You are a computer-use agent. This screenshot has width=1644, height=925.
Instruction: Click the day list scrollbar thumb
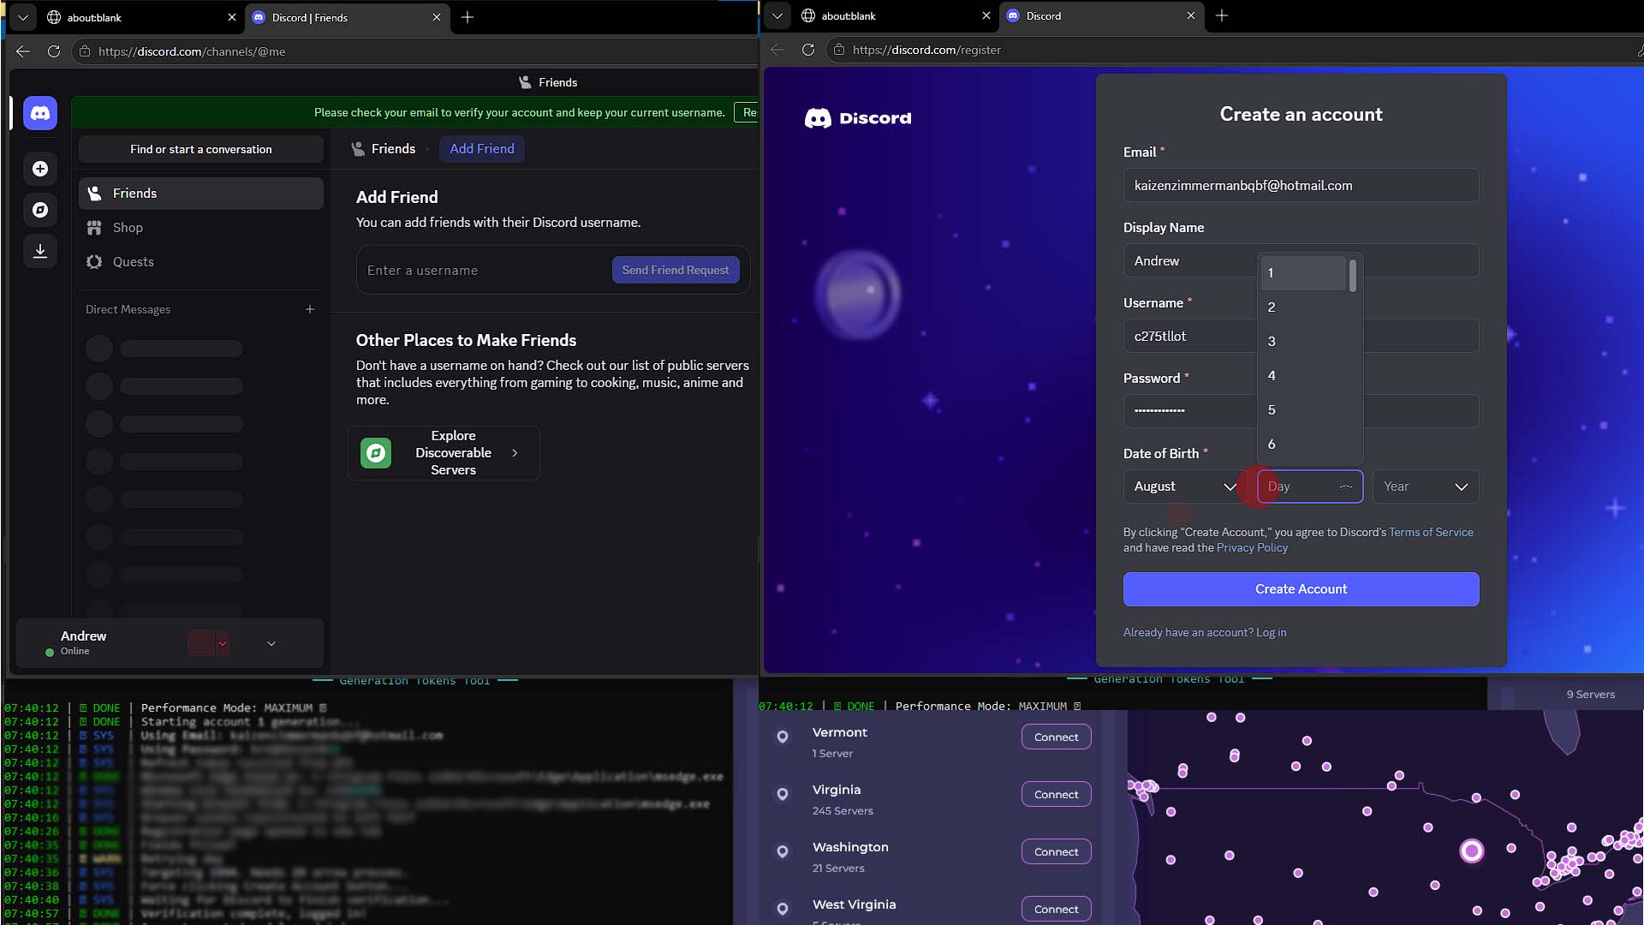pos(1353,276)
